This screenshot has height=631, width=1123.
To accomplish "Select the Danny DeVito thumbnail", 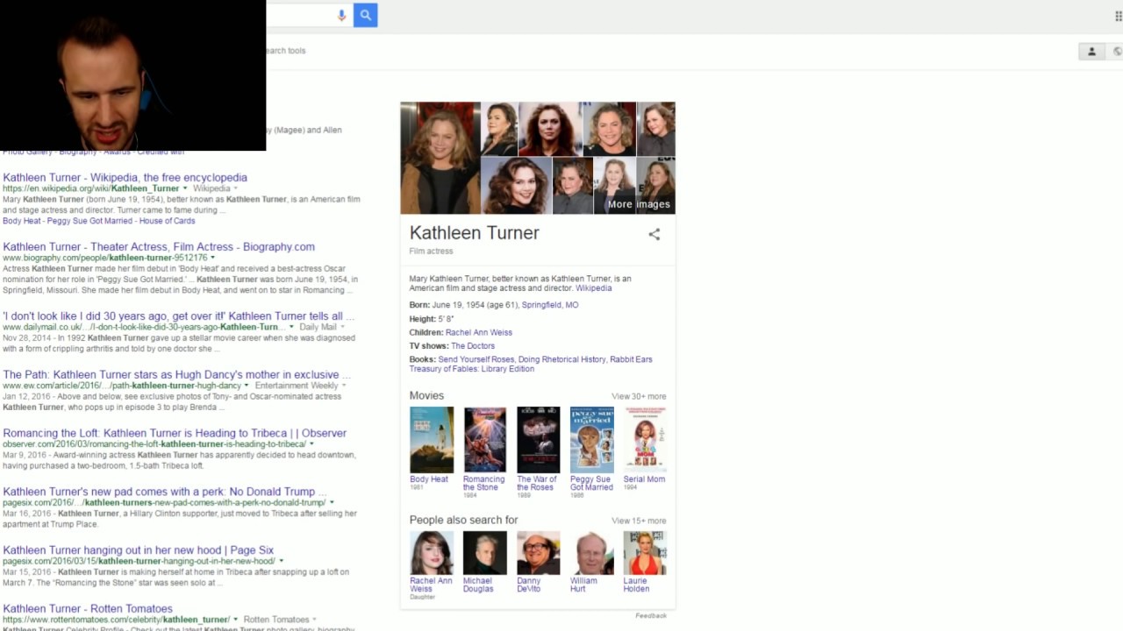I will [x=538, y=553].
